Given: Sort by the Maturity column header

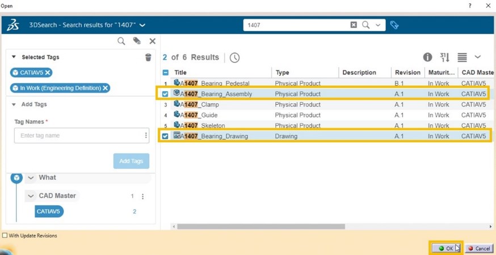Looking at the screenshot, I should click(x=441, y=73).
